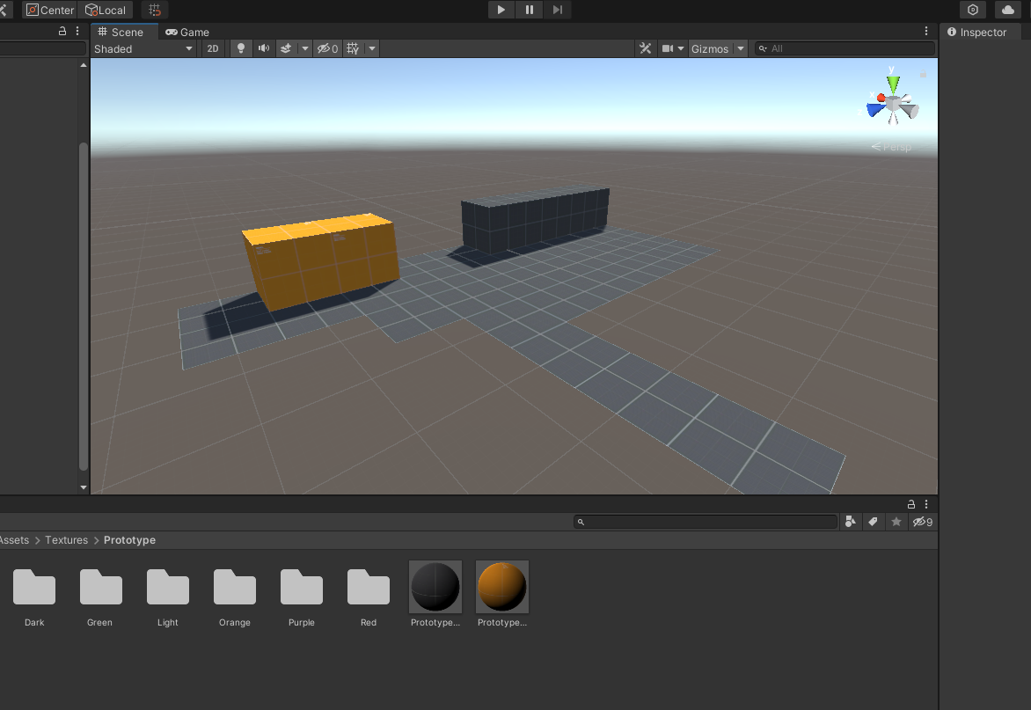Switch to the Game tab
The image size is (1031, 710).
187,33
